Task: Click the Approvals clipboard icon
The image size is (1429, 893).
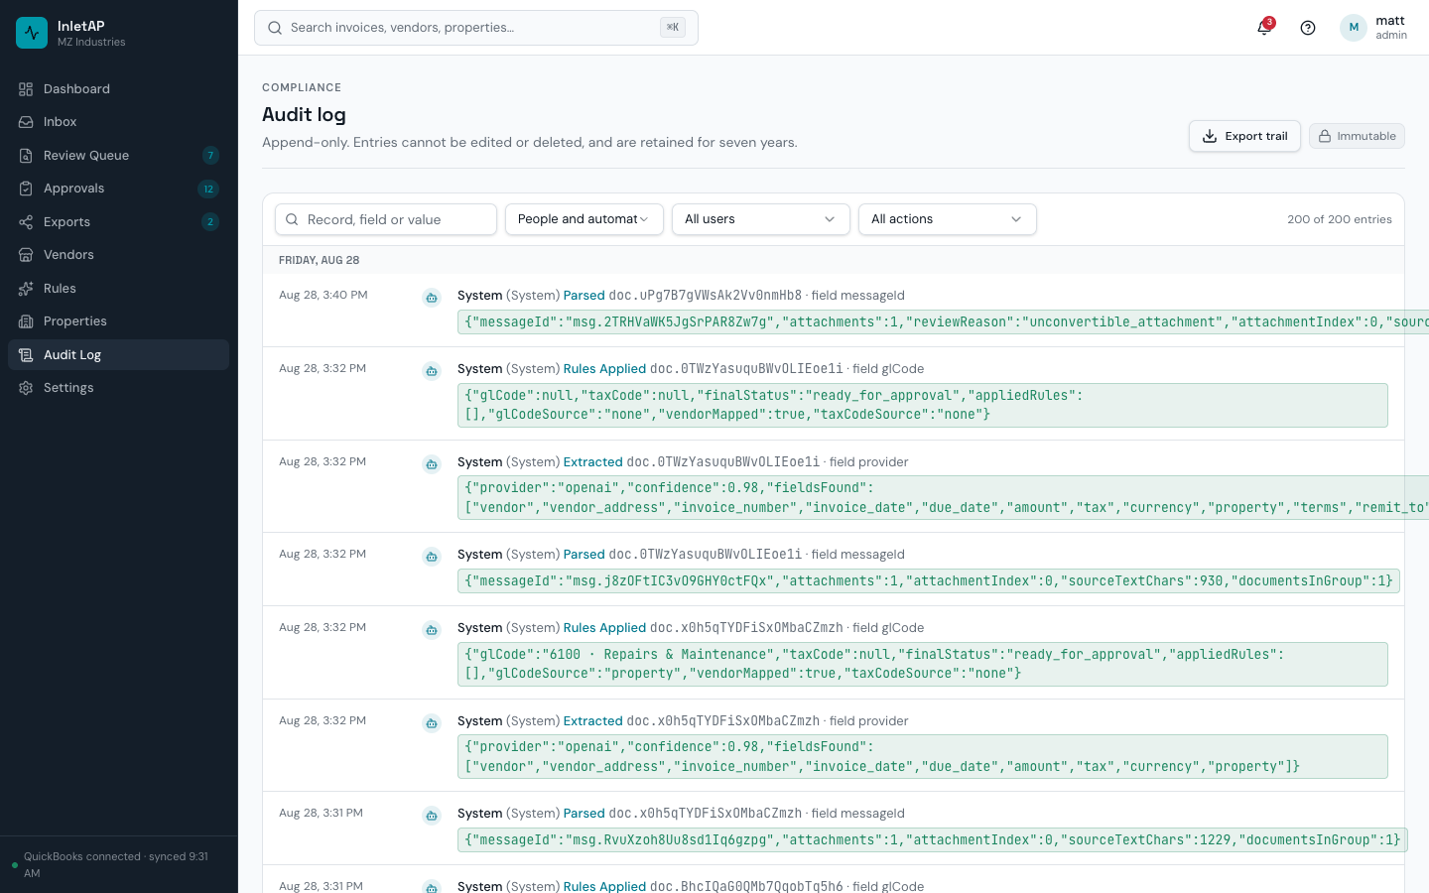Action: coord(26,189)
